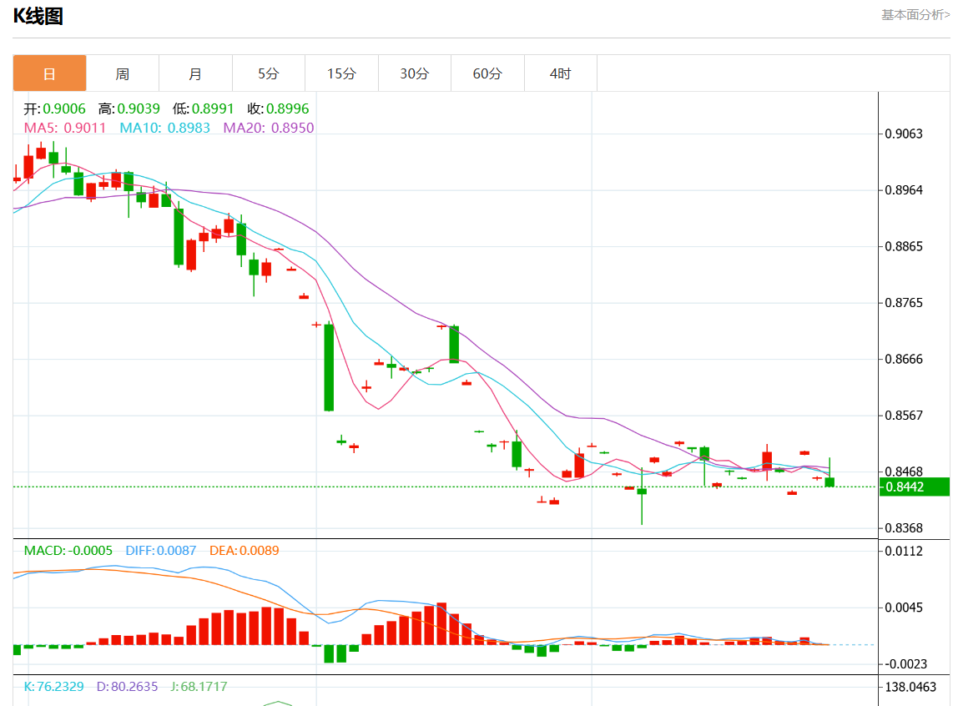
Task: Switch to the 月 monthly tab
Action: 196,73
